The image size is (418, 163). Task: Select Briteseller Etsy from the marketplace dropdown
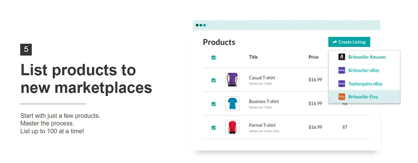click(x=363, y=97)
